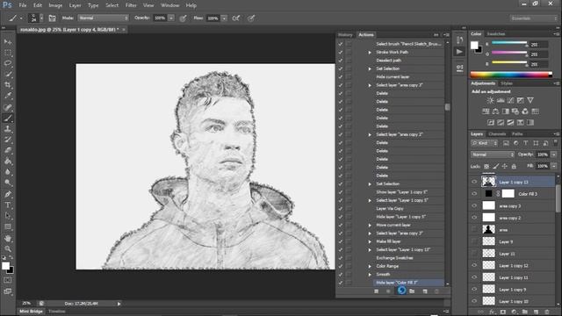This screenshot has width=562, height=316.
Task: Open layer blend mode Normal dropdown
Action: 493,154
